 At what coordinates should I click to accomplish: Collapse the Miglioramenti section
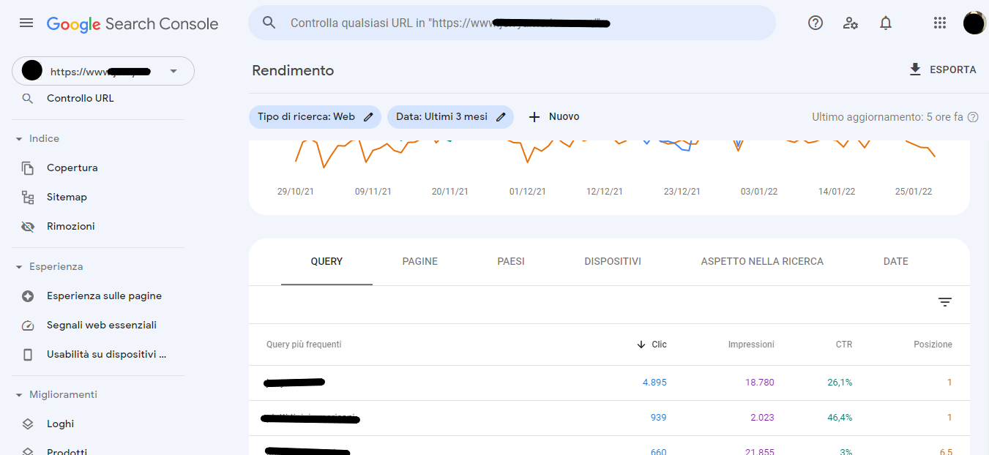pos(19,395)
